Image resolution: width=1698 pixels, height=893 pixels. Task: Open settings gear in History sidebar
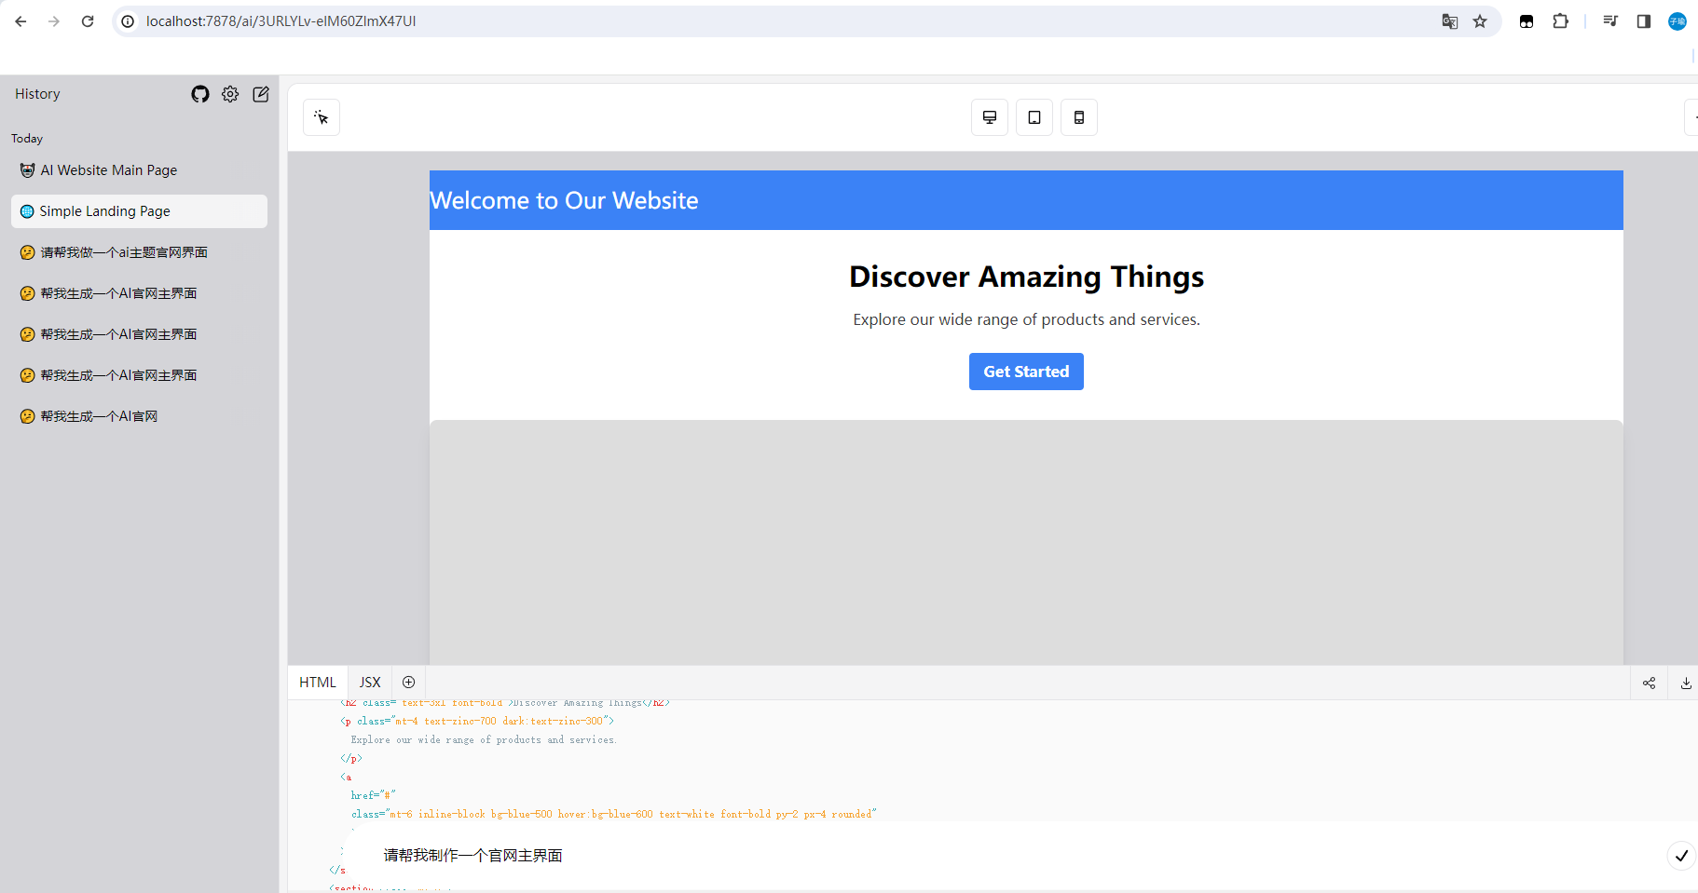pyautogui.click(x=230, y=94)
